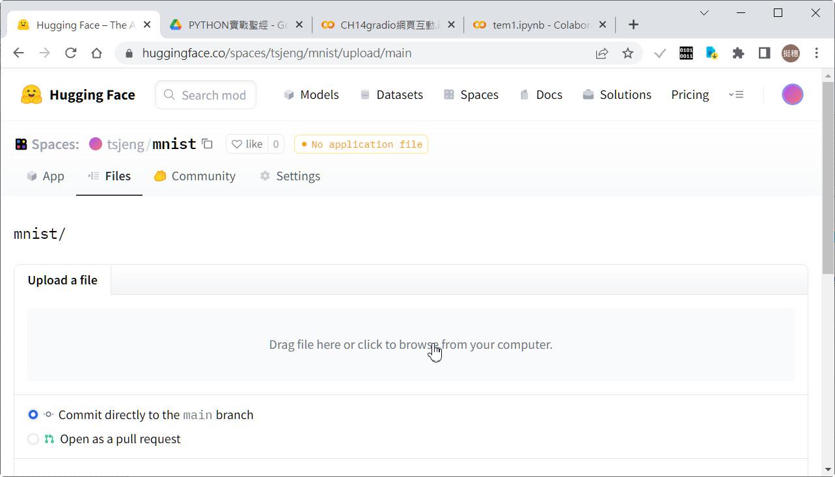Open a new browser tab
The height and width of the screenshot is (477, 835).
point(633,25)
